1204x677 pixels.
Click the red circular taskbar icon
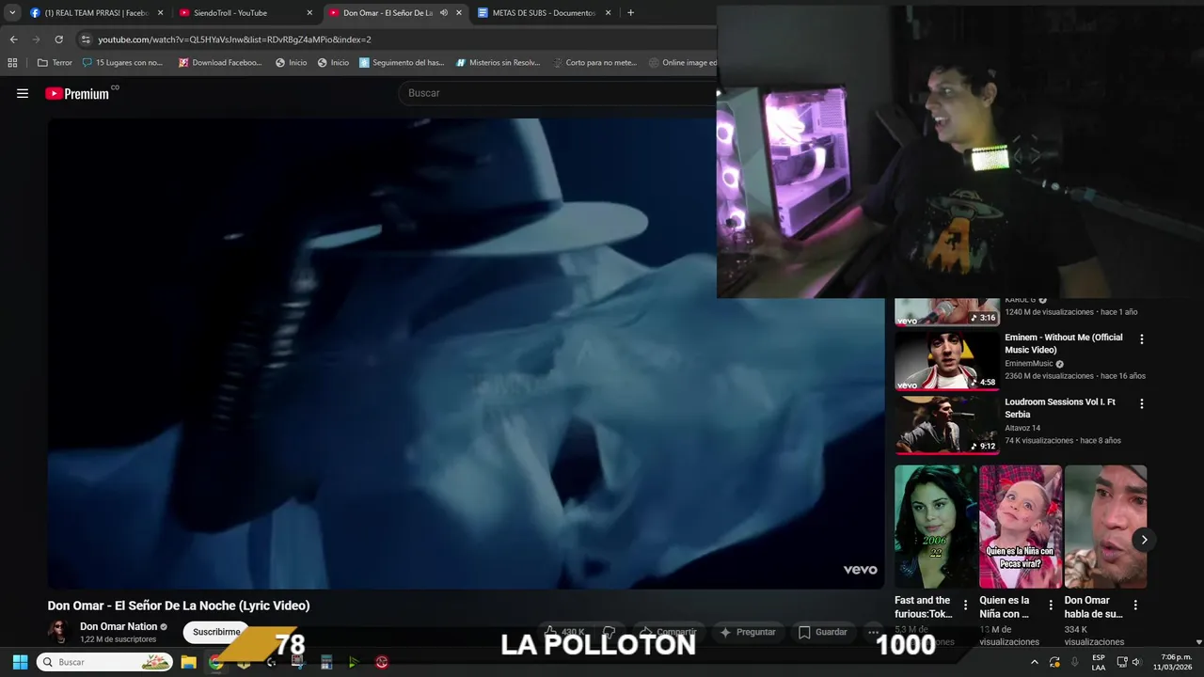381,662
